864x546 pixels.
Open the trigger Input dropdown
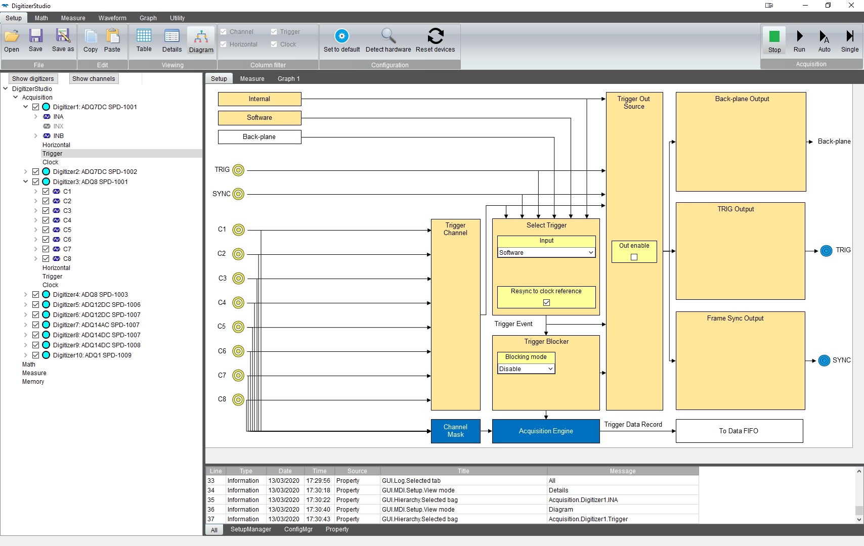pyautogui.click(x=546, y=253)
